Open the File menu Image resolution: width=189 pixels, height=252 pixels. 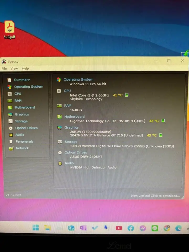point(4,69)
